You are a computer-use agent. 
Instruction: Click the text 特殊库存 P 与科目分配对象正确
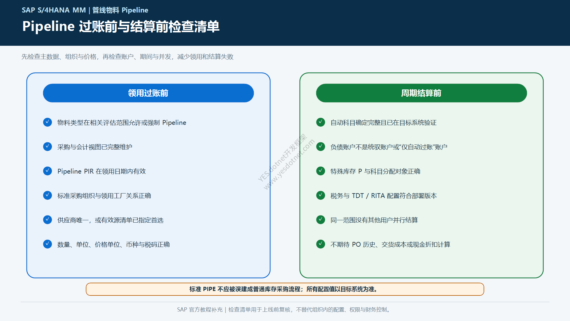point(375,171)
